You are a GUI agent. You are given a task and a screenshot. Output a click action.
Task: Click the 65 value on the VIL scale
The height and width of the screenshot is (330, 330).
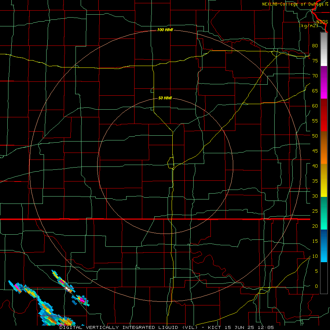coord(315,91)
